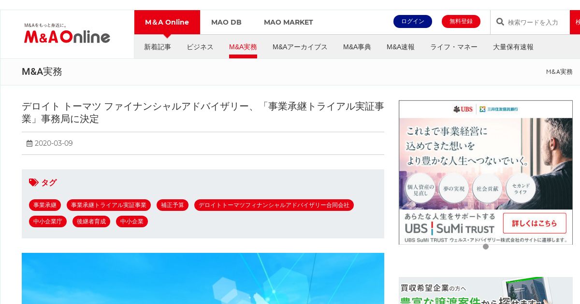The width and height of the screenshot is (580, 304).
Task: Click the 中小企業庁 tag
Action: pos(48,221)
